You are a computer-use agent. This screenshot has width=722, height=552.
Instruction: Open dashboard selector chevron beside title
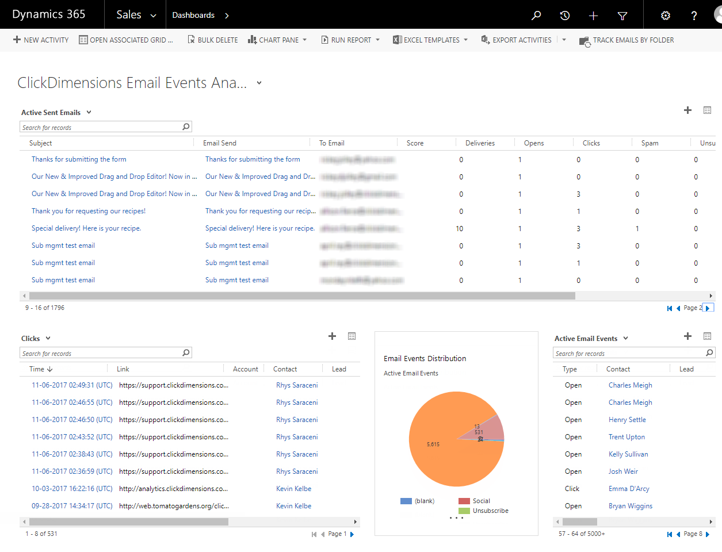point(259,83)
